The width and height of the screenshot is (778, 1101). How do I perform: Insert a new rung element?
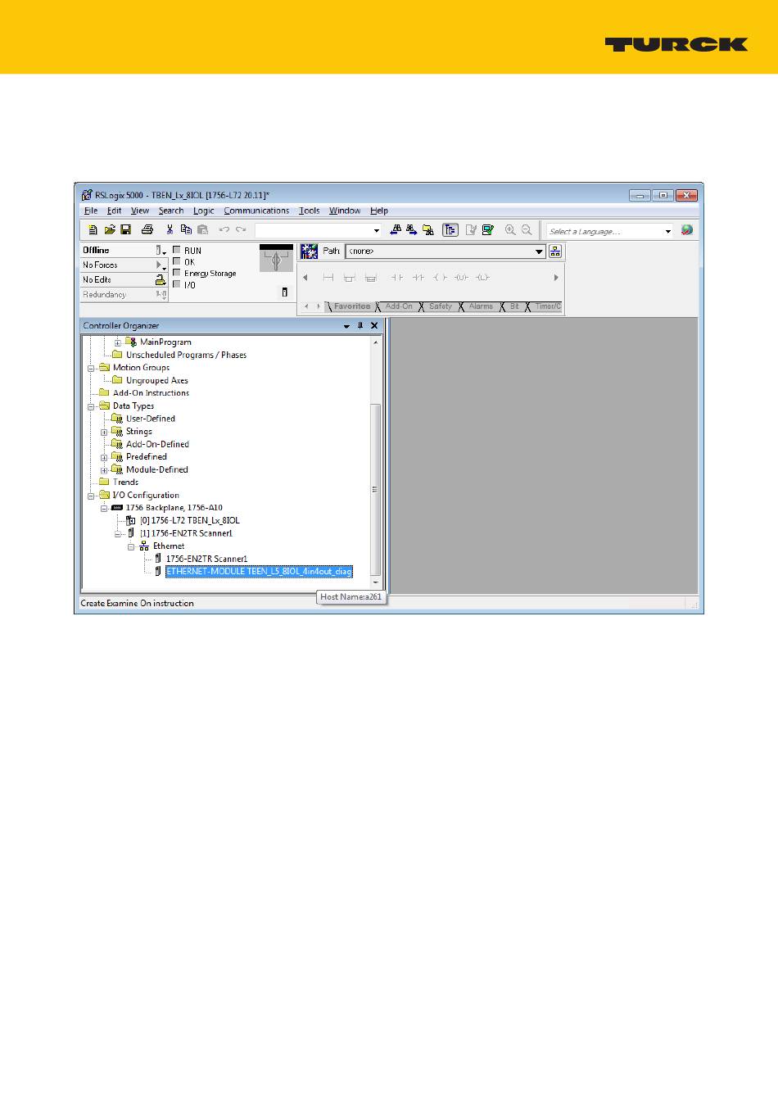(328, 278)
